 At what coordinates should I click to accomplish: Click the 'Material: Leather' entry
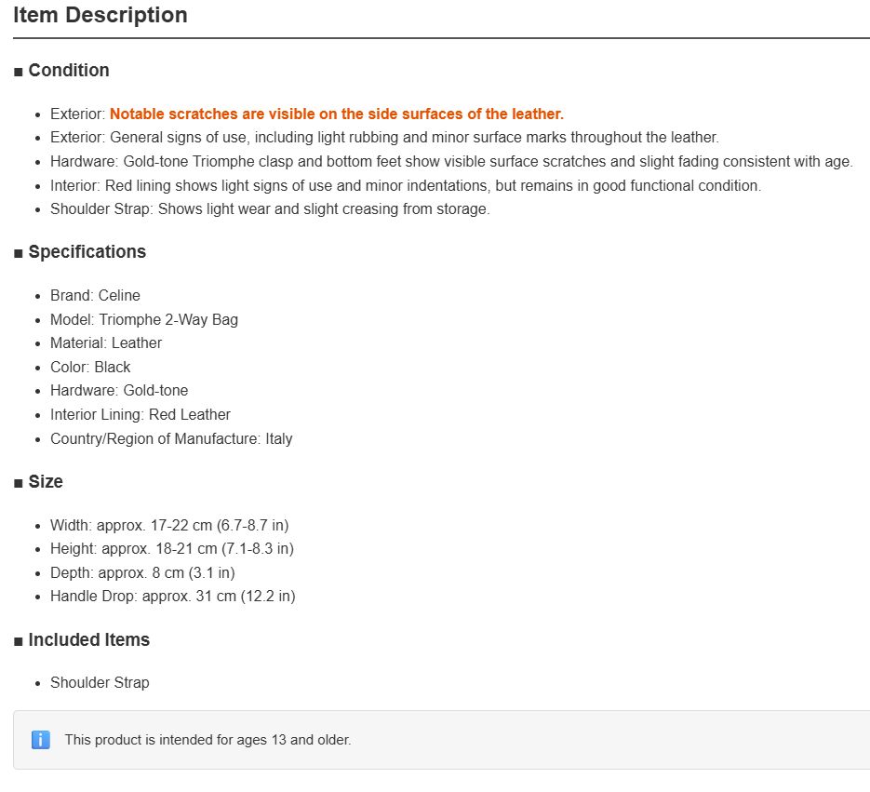pyautogui.click(x=106, y=343)
